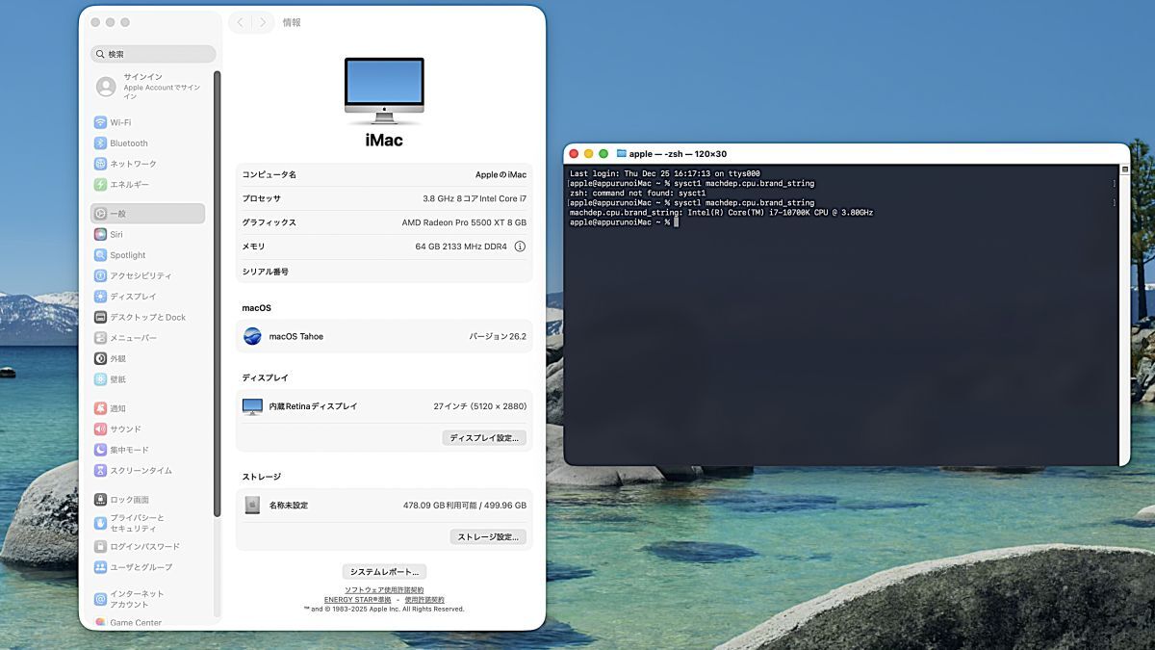
Task: Click the 内蔵Retinaディスプレイ icon
Action: [252, 406]
